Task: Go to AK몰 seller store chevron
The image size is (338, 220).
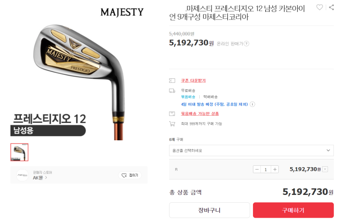Action: click(x=46, y=178)
